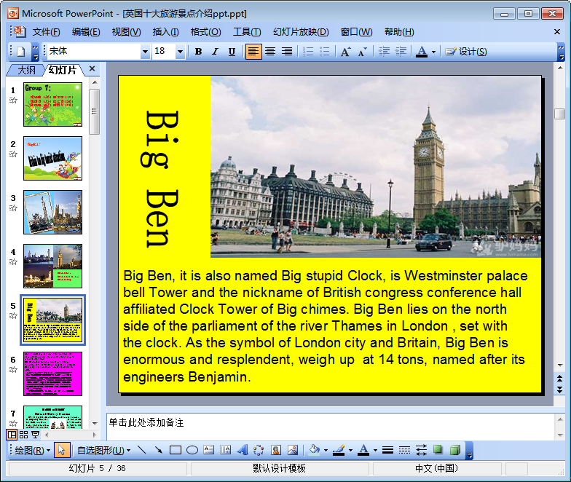Insert WordArt from drawing toolbar
The height and width of the screenshot is (482, 571).
[x=243, y=450]
